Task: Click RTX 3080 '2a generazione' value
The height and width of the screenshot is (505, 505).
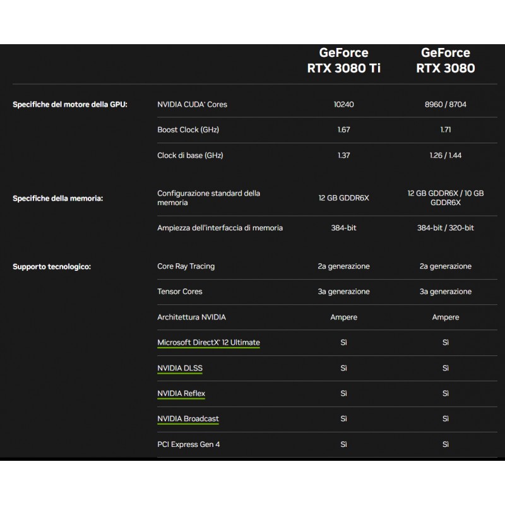Action: click(x=446, y=266)
